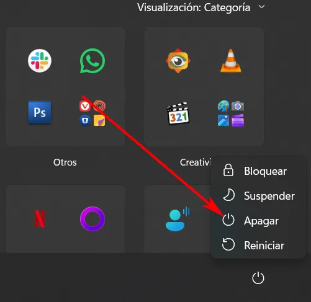Viewport: 311px width, 302px height.
Task: Open Media Player Classic 321 icon
Action: (x=178, y=113)
